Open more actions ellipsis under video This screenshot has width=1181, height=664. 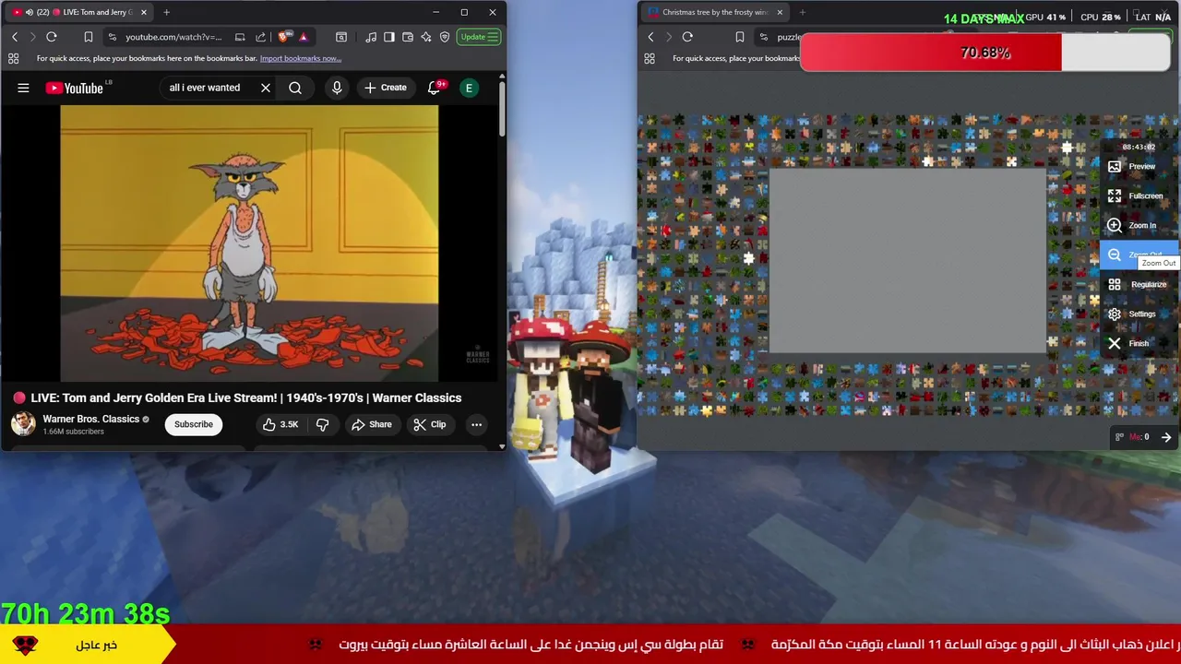(476, 424)
